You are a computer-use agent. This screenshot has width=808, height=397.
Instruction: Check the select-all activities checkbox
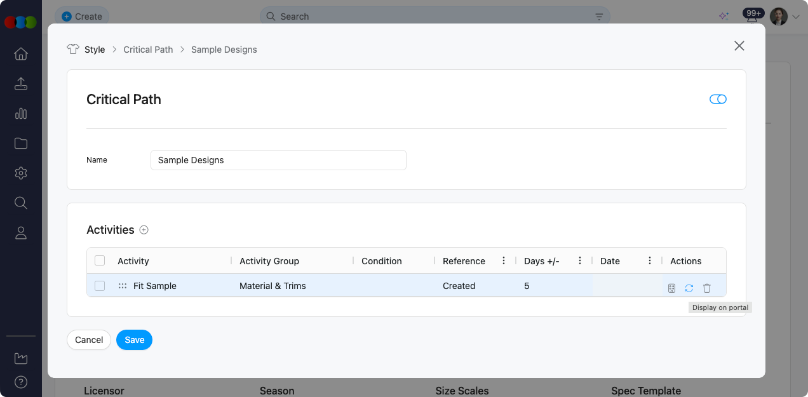pos(100,260)
